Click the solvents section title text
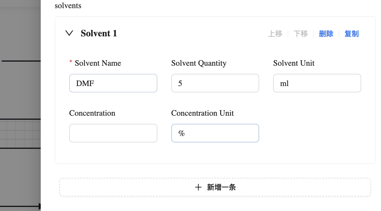The height and width of the screenshot is (211, 381). pos(68,6)
